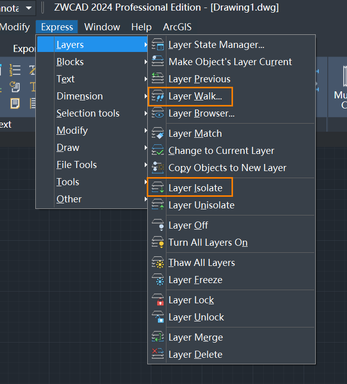This screenshot has height=384, width=347.
Task: Select Layer Unlock menu entry
Action: tap(232, 317)
